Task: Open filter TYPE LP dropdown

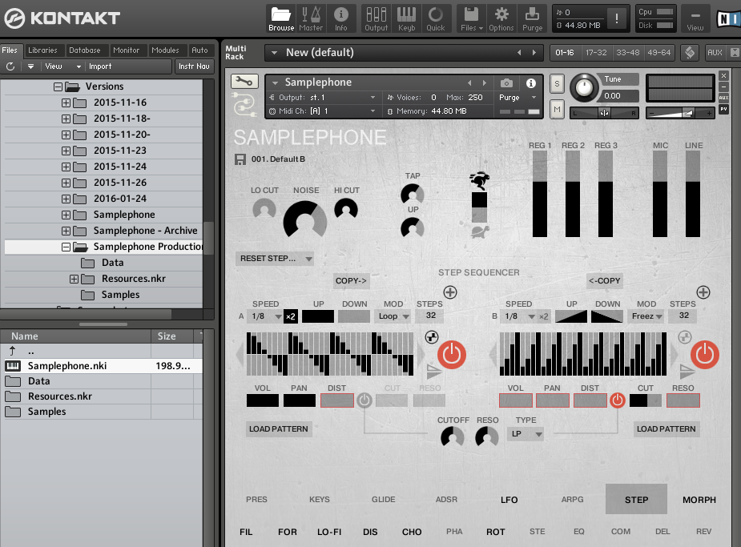Action: 525,434
